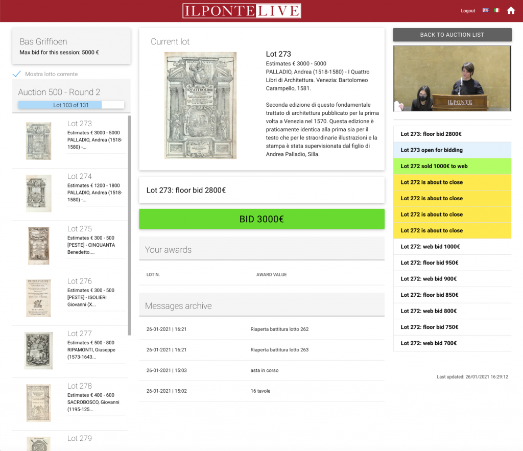This screenshot has width=523, height=451.
Task: Click message '16 tavole'
Action: [x=261, y=391]
